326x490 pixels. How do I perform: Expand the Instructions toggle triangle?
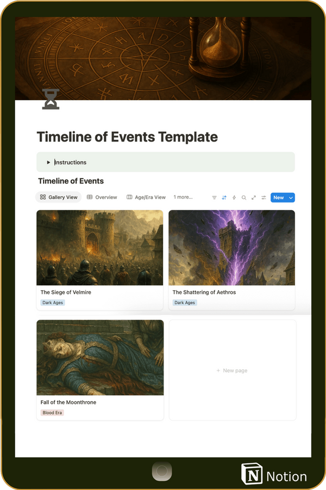tap(48, 162)
